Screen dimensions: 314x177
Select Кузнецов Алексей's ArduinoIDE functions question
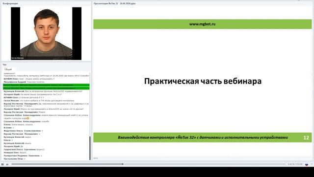click(43, 91)
